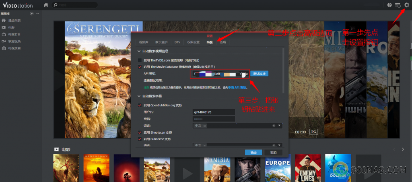Add a new video library with plus icon
Image resolution: width=412 pixels, height=182 pixels.
point(32,14)
